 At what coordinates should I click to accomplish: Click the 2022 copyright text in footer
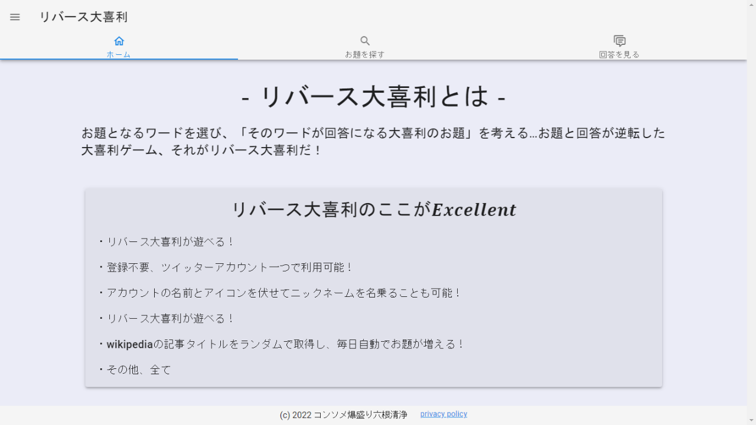343,415
